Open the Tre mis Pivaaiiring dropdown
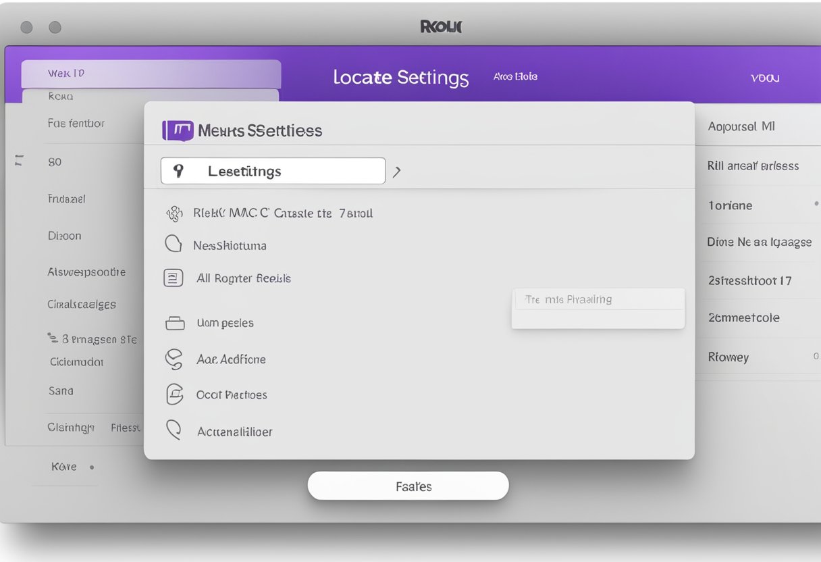This screenshot has width=821, height=562. pos(598,299)
